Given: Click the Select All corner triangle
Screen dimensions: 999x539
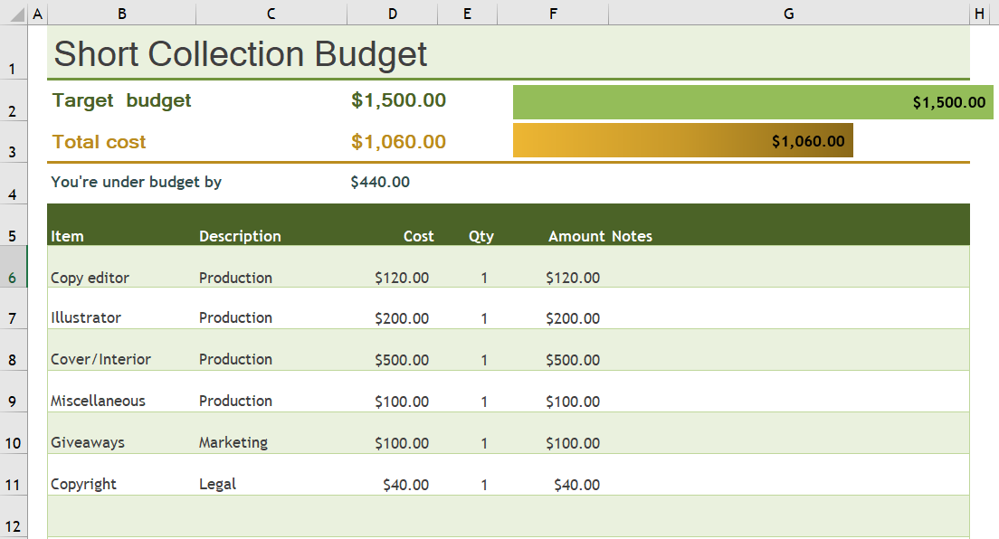Looking at the screenshot, I should (x=18, y=14).
